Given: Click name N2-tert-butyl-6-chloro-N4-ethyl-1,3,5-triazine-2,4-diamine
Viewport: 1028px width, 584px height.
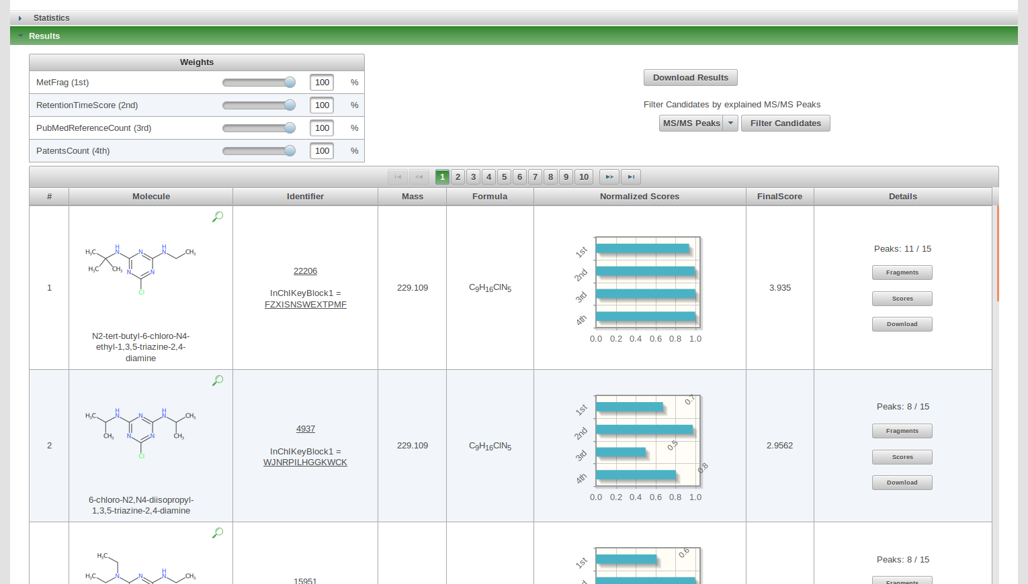Looking at the screenshot, I should tap(141, 347).
